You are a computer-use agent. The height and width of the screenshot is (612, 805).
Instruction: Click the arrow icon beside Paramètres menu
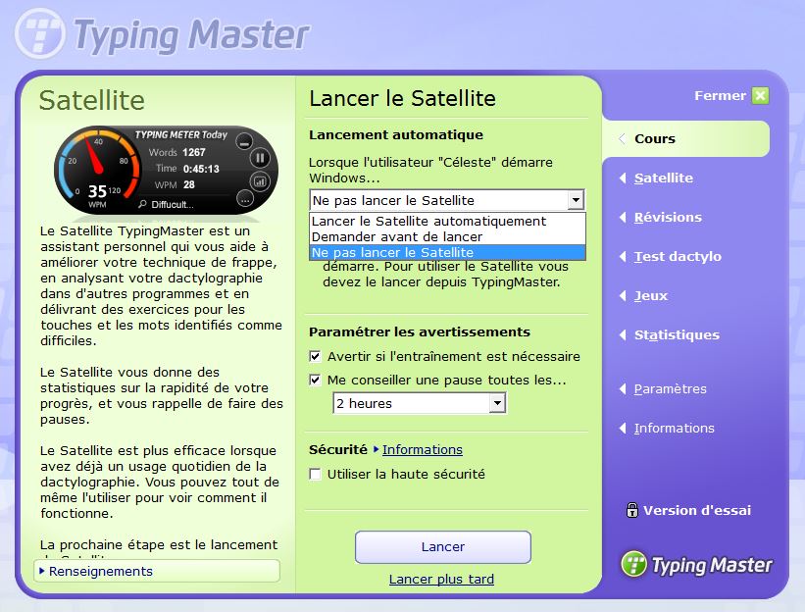(623, 388)
